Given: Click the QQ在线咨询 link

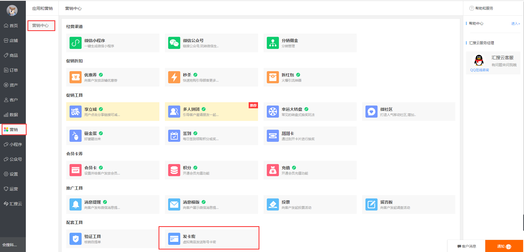Looking at the screenshot, I should coord(479,70).
